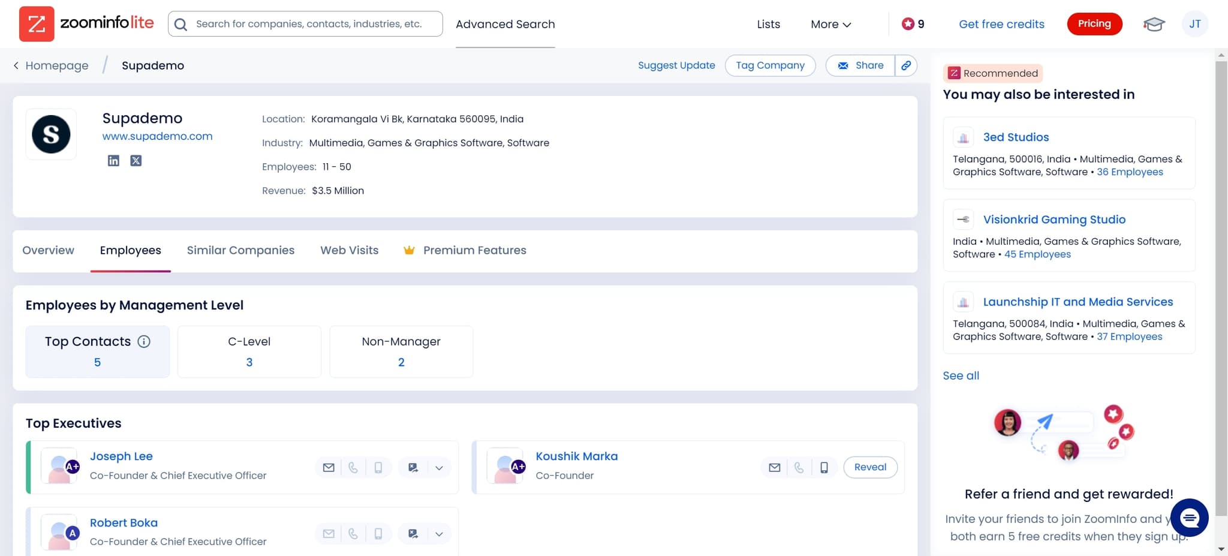Image resolution: width=1228 pixels, height=556 pixels.
Task: Open the 3ed Studios company link
Action: coord(1016,137)
